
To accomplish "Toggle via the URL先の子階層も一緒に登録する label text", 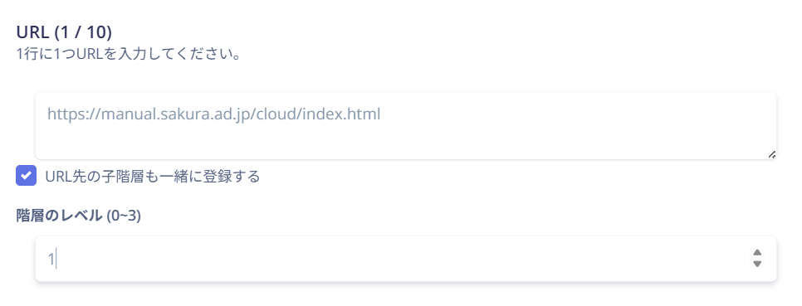I will [x=153, y=177].
